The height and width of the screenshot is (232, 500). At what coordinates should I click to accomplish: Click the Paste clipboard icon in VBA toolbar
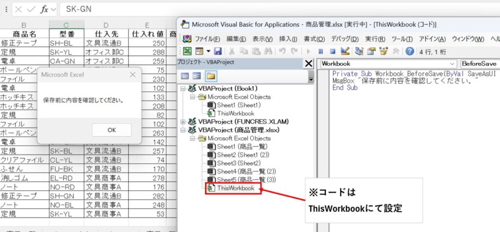tap(256, 51)
